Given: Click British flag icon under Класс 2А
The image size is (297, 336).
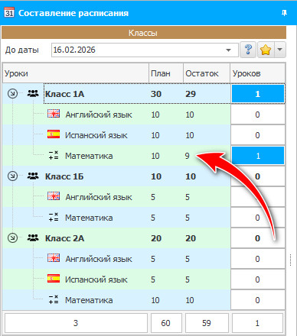Looking at the screenshot, I should point(54,258).
